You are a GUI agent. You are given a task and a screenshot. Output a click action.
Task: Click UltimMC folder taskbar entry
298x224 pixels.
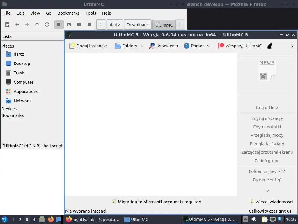point(136,220)
